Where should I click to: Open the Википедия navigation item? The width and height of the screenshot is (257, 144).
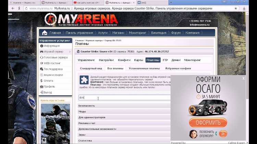(x=159, y=33)
